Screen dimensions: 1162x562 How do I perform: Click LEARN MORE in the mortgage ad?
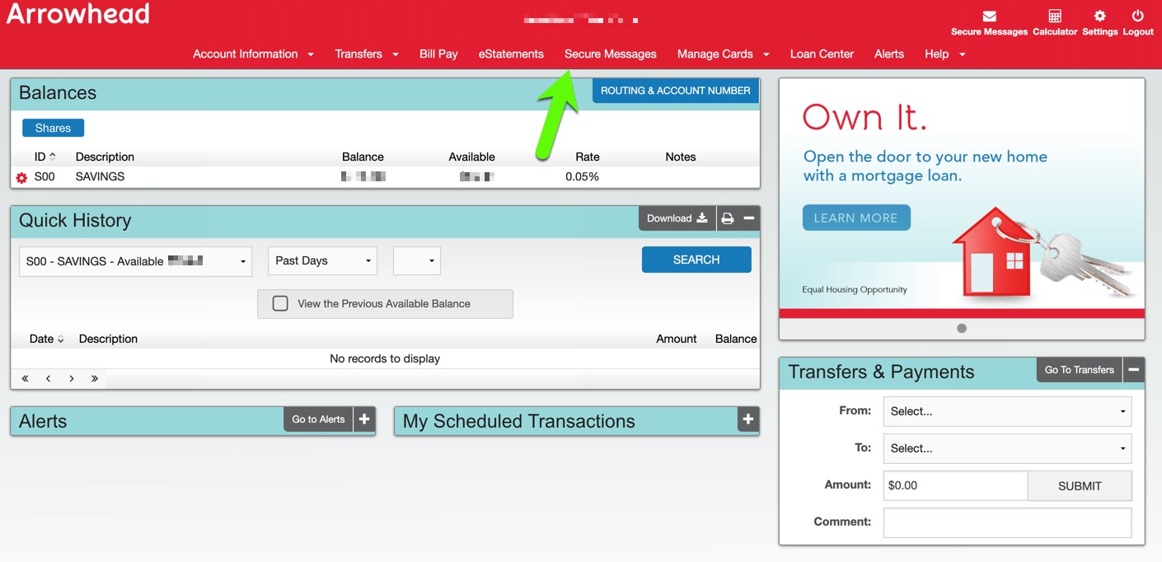(856, 217)
